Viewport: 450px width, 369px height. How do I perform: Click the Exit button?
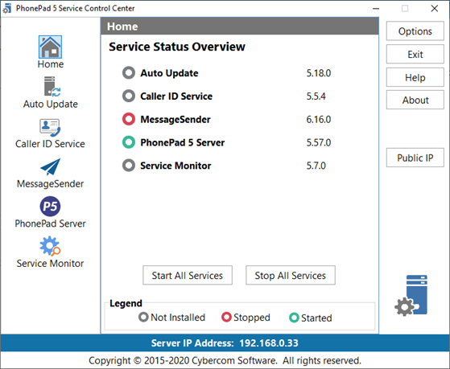click(415, 54)
